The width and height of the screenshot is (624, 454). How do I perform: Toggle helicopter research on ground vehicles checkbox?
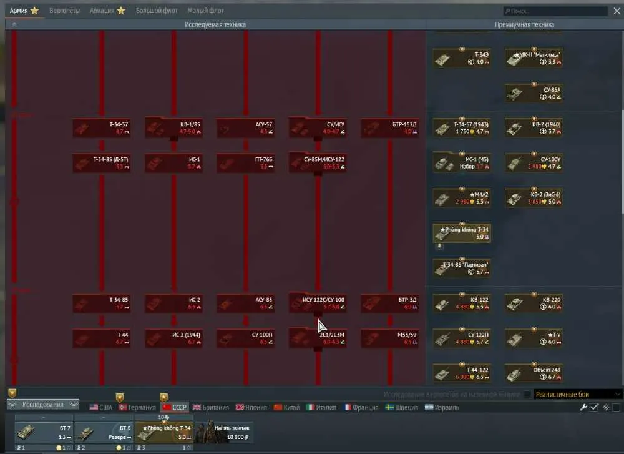[x=527, y=394]
